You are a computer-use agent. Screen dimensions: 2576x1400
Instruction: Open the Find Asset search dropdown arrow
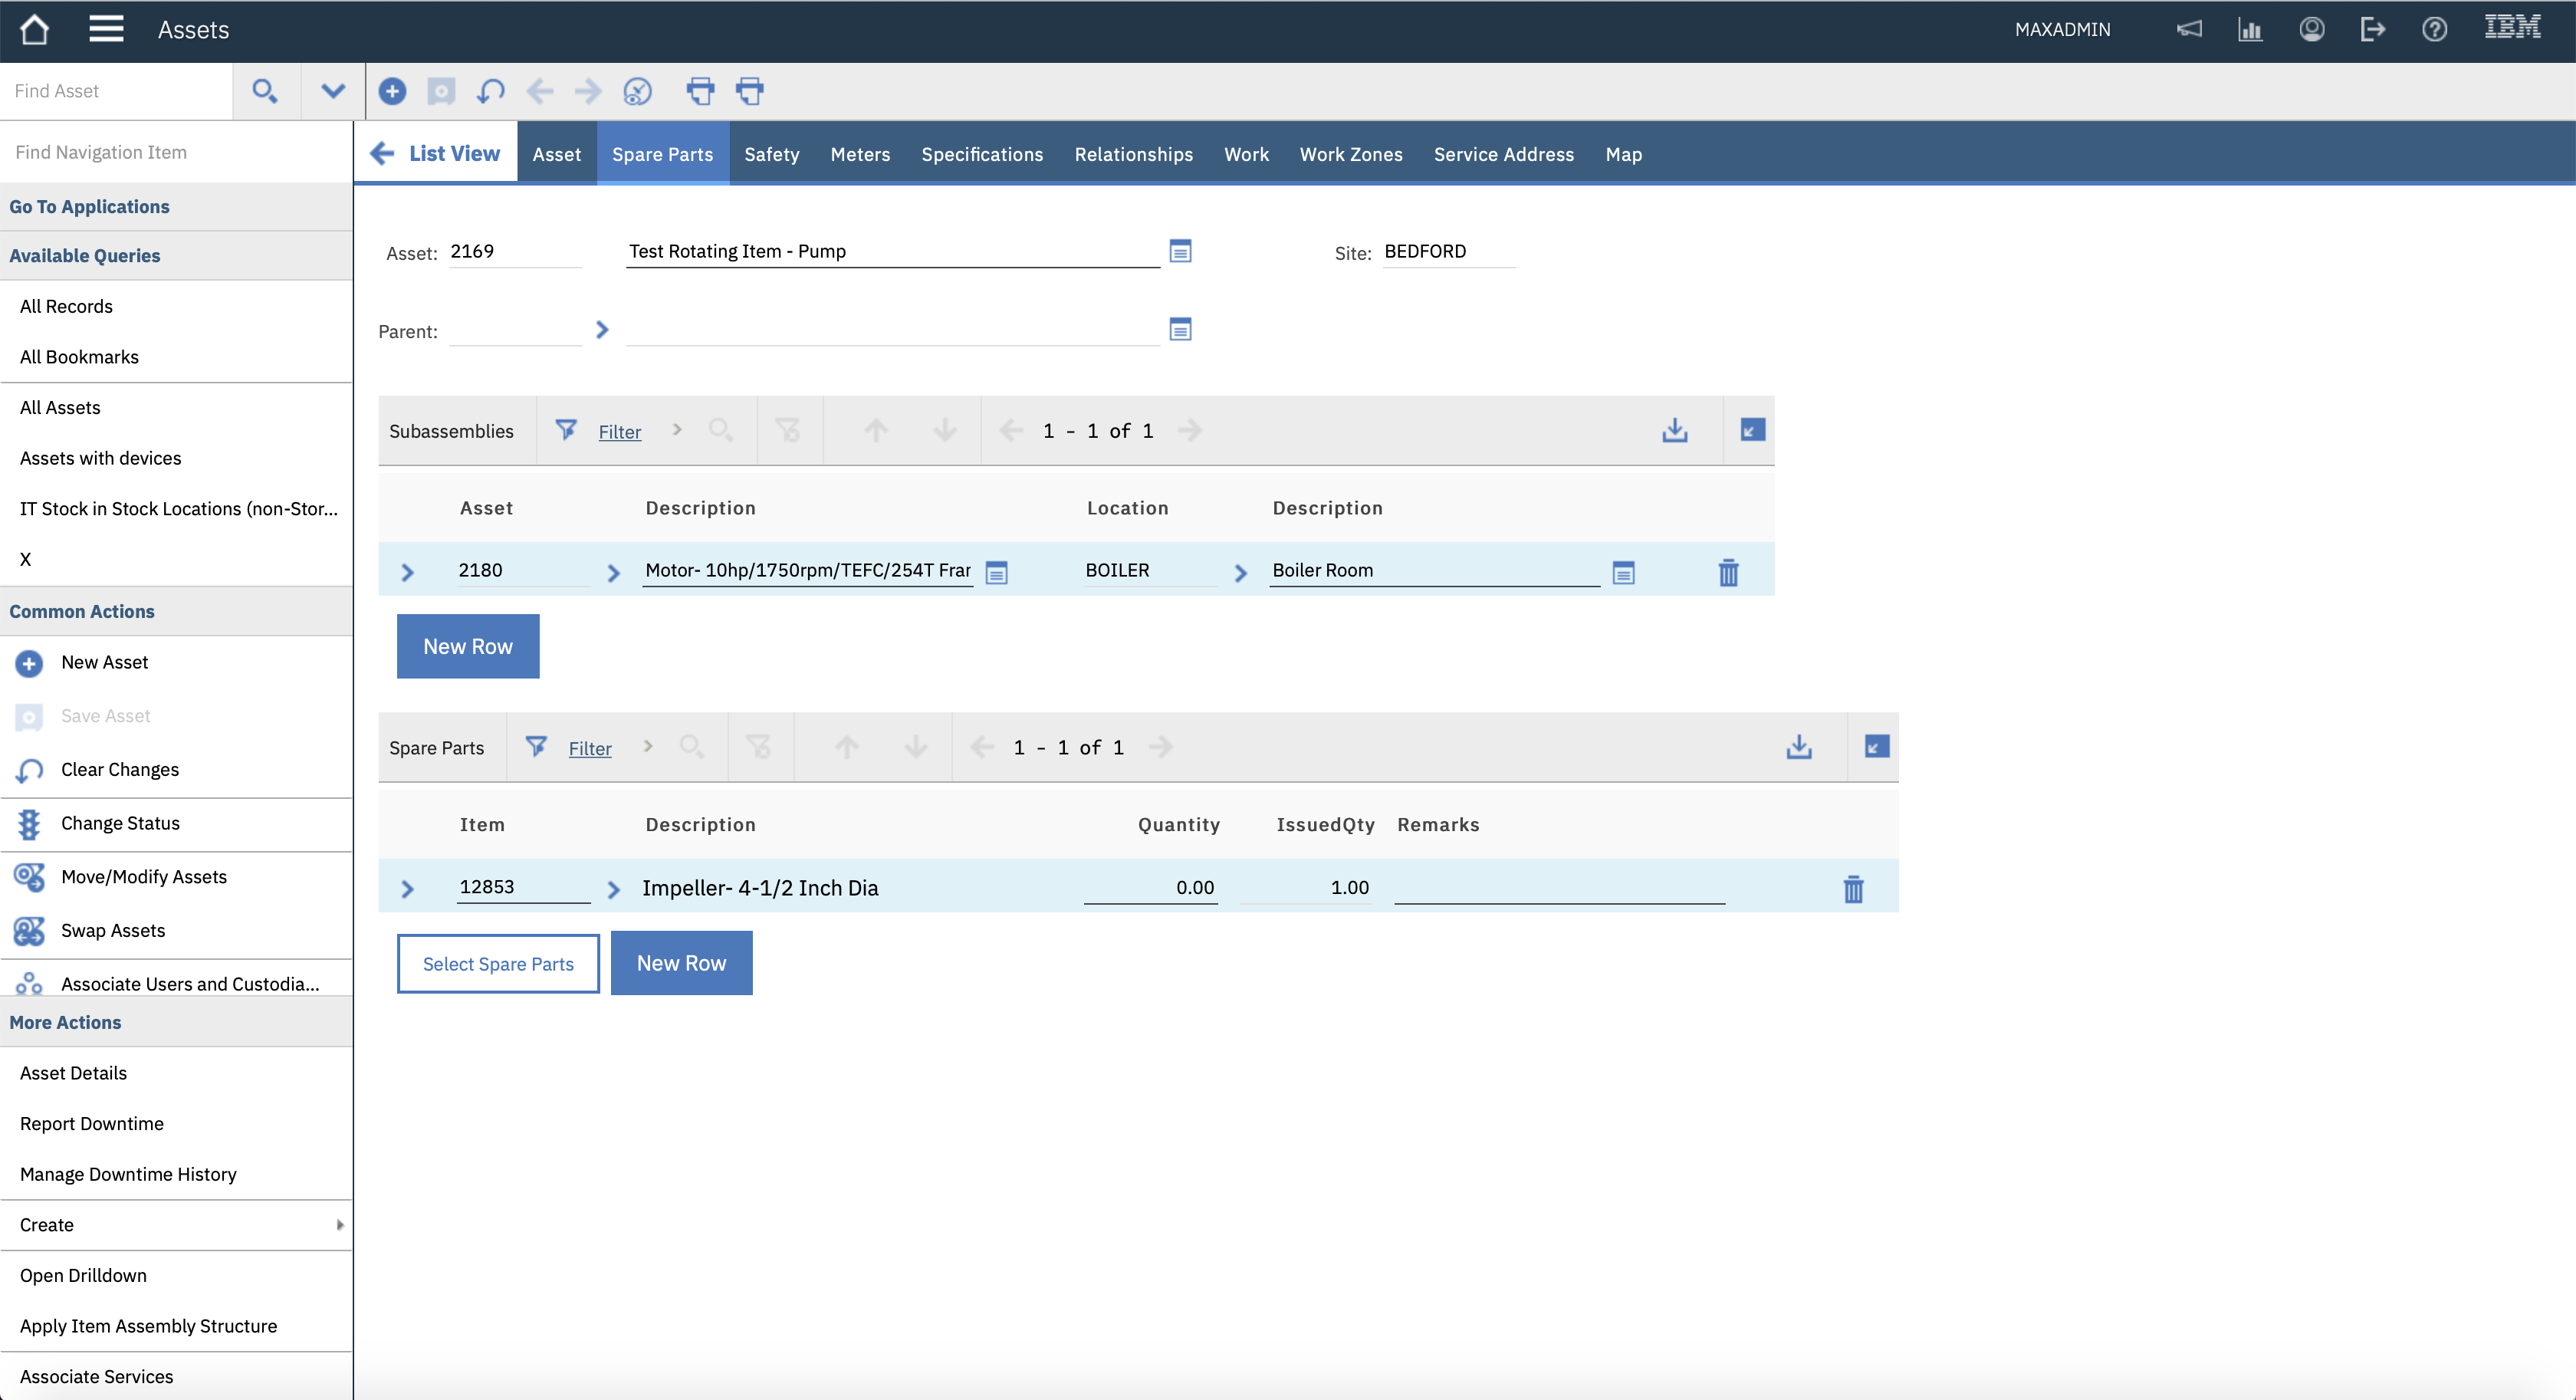coord(333,91)
